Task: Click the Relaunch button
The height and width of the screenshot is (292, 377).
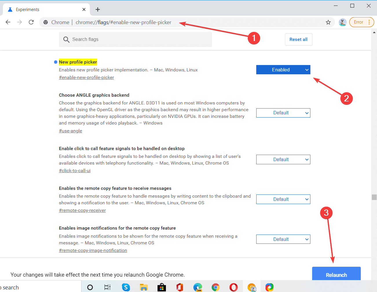Action: click(x=336, y=274)
